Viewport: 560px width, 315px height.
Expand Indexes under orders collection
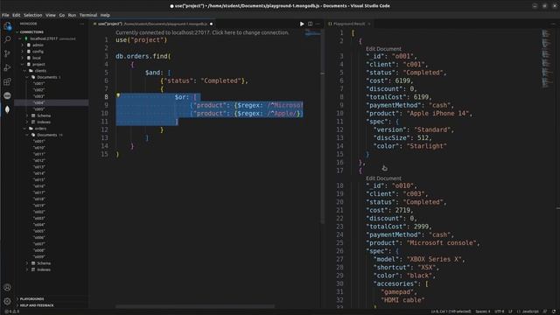(27, 269)
